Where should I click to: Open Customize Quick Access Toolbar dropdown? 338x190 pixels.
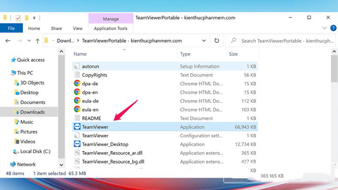coord(34,18)
